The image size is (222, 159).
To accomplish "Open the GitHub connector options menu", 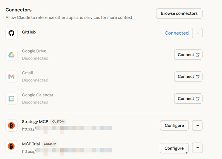I will point(197,33).
